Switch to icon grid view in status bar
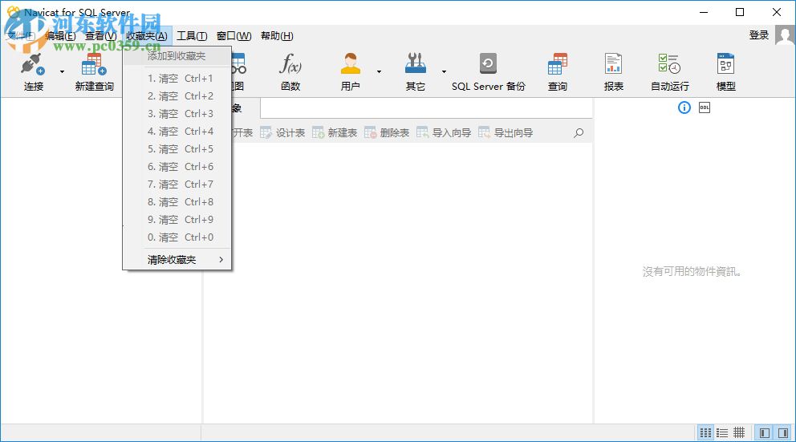The image size is (796, 442). (x=705, y=433)
